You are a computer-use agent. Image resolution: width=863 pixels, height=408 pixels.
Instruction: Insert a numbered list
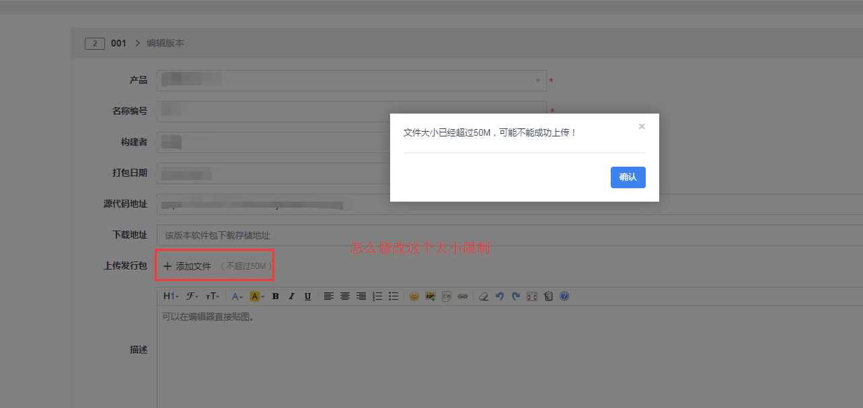377,296
